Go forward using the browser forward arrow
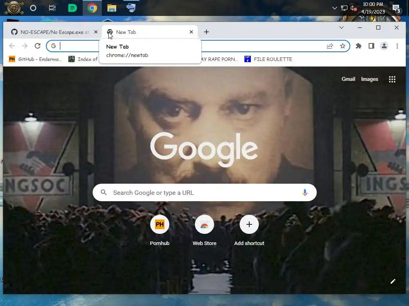Image resolution: width=409 pixels, height=306 pixels. (x=25, y=46)
